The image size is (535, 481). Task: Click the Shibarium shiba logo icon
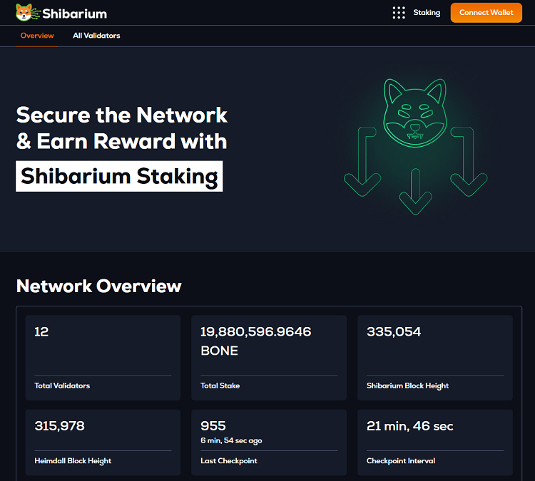[x=27, y=13]
